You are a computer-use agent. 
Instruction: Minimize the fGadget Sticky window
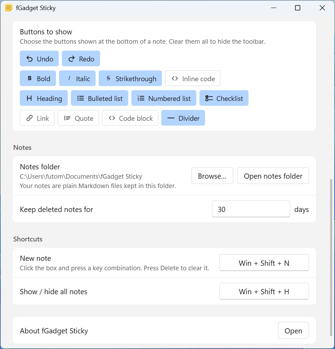[x=273, y=8]
